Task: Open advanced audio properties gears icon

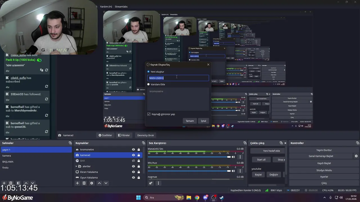Action: point(151,183)
